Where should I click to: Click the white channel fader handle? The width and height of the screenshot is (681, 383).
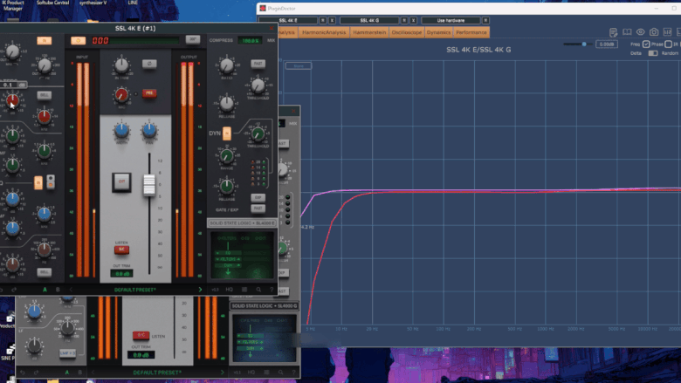[x=148, y=184]
